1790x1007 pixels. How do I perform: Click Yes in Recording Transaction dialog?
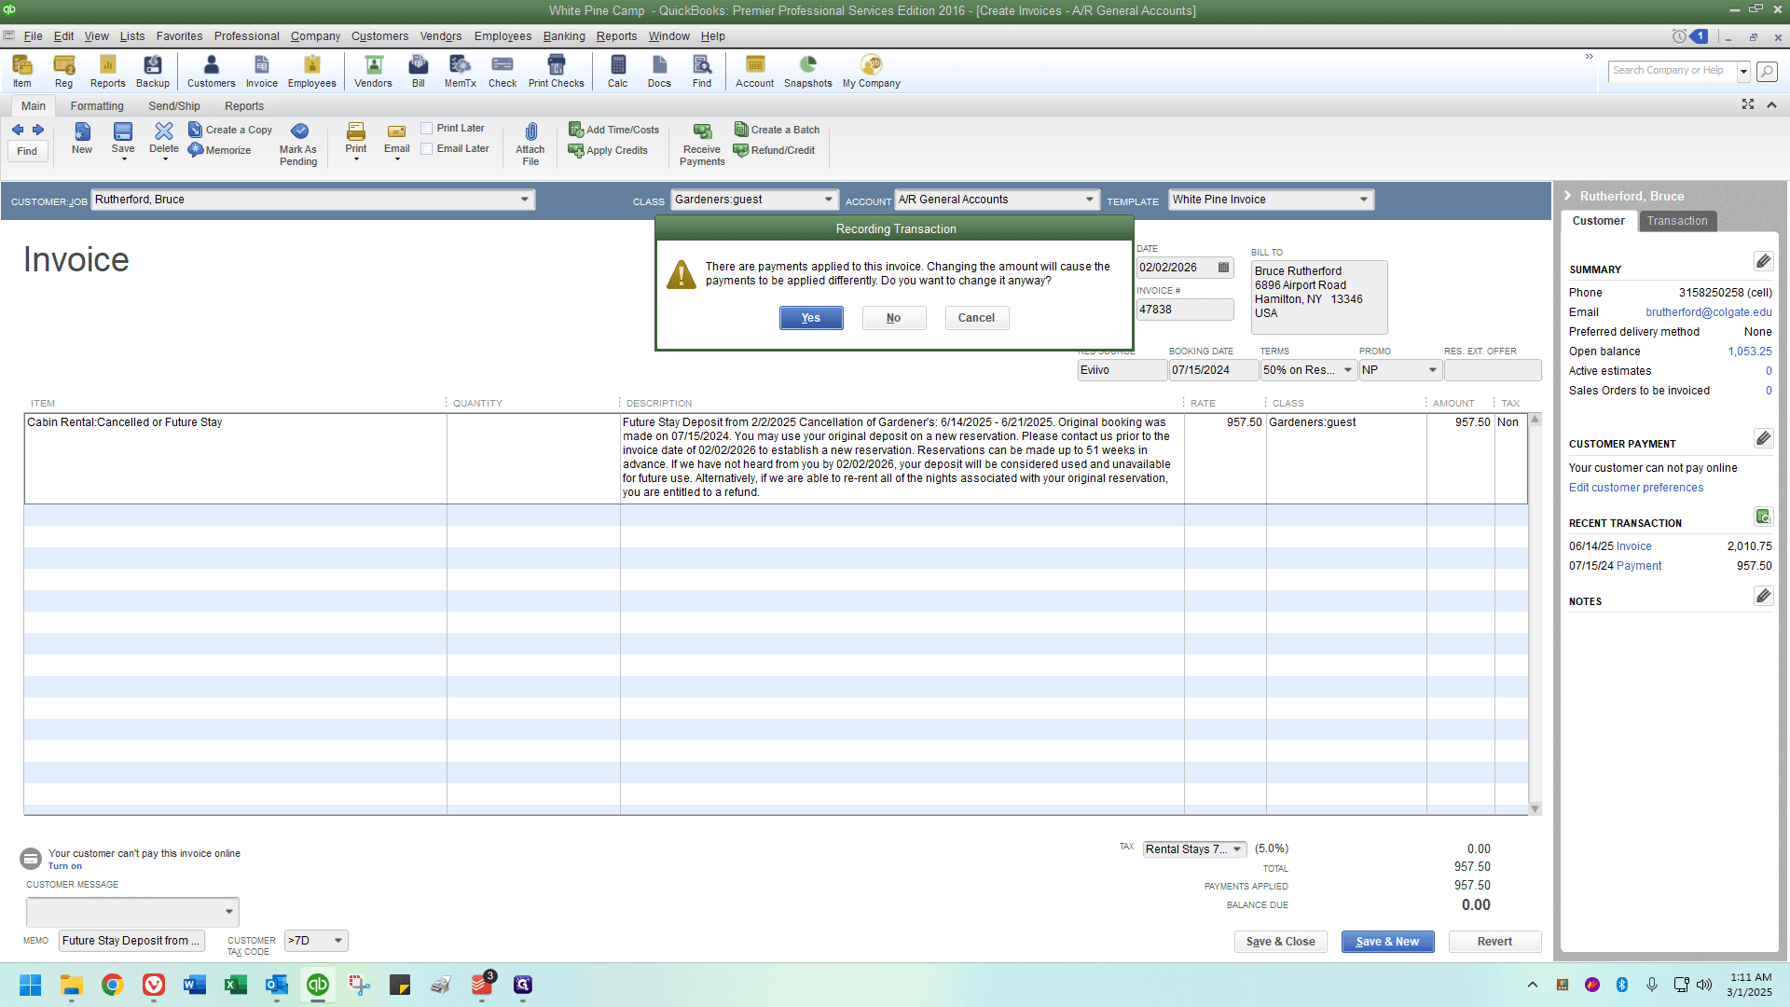pyautogui.click(x=811, y=318)
